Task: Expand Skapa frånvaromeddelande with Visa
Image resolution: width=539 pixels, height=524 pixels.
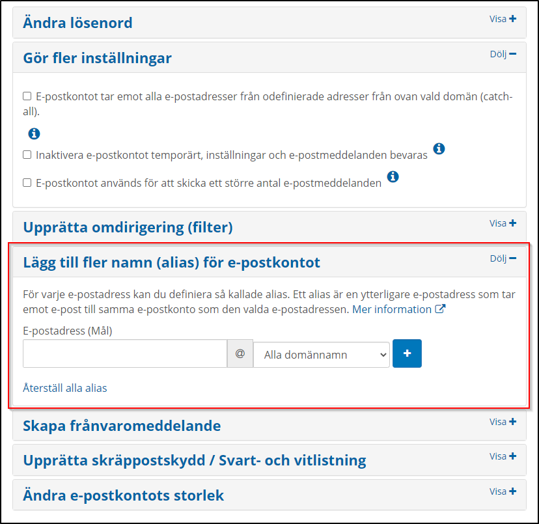Action: click(x=503, y=422)
